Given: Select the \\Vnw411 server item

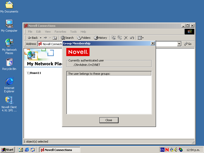Looking at the screenshot, I should [34, 73].
